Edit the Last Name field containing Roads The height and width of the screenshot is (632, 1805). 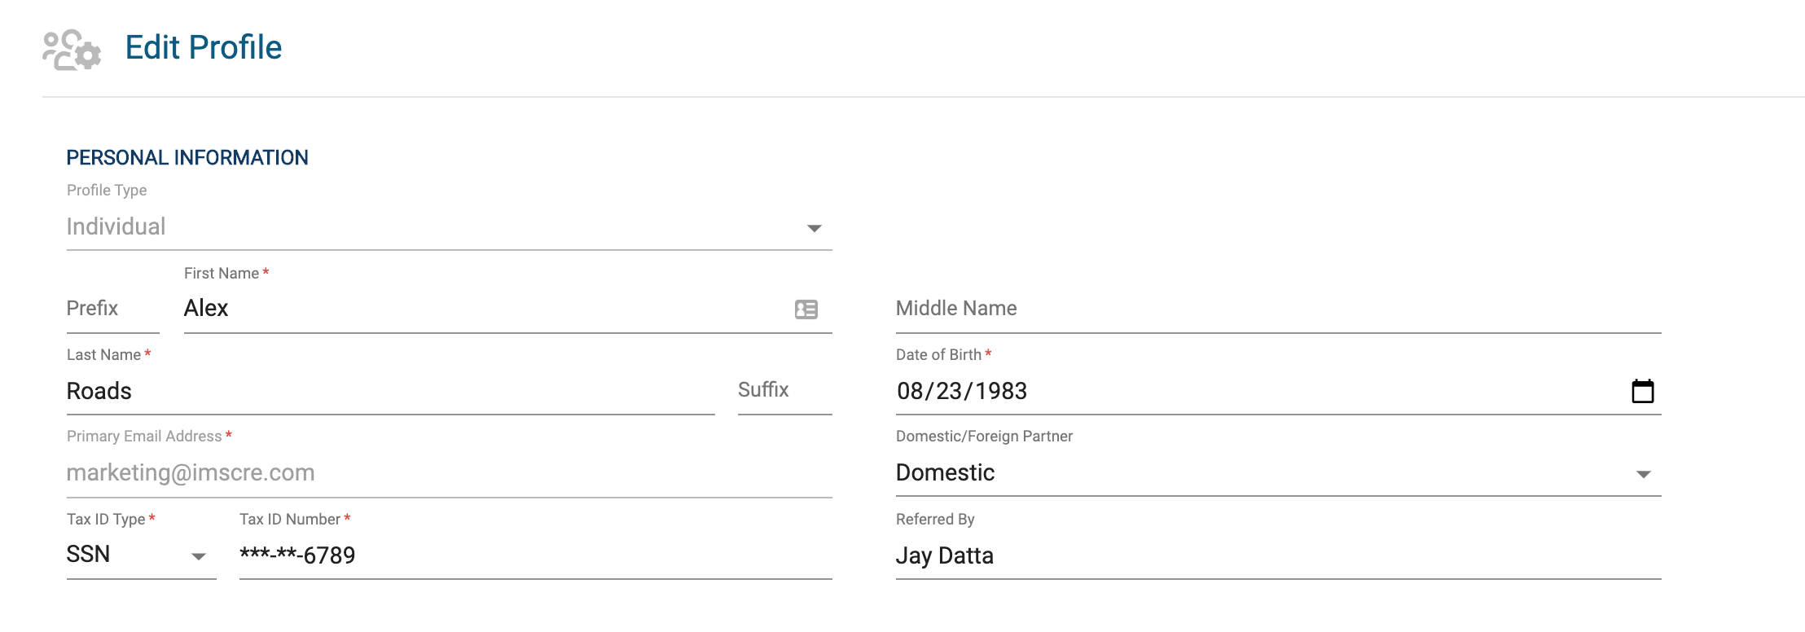(x=390, y=392)
